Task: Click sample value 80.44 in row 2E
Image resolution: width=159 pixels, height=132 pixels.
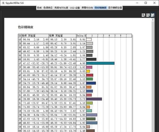Action: click(x=26, y=43)
